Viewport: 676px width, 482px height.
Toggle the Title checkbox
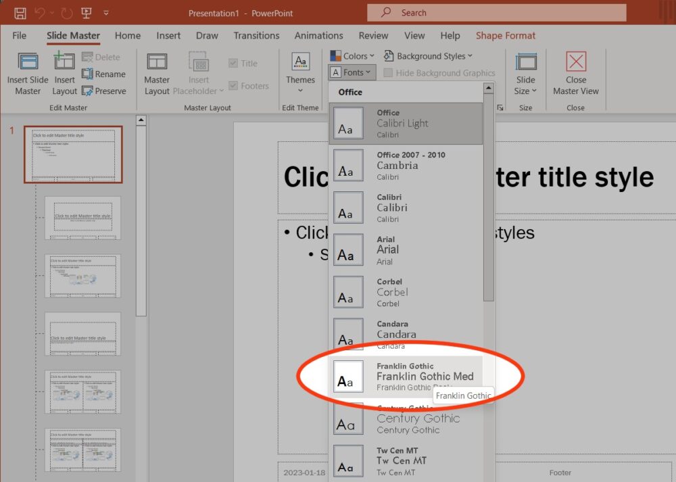[x=233, y=64]
